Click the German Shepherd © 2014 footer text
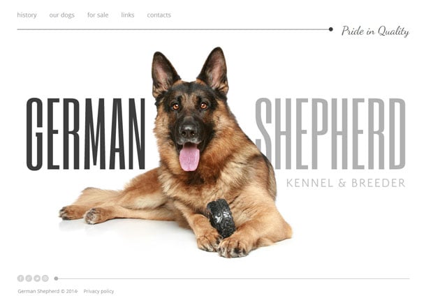433x298 pixels. (x=47, y=291)
